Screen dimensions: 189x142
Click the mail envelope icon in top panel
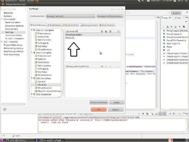click(x=148, y=1)
